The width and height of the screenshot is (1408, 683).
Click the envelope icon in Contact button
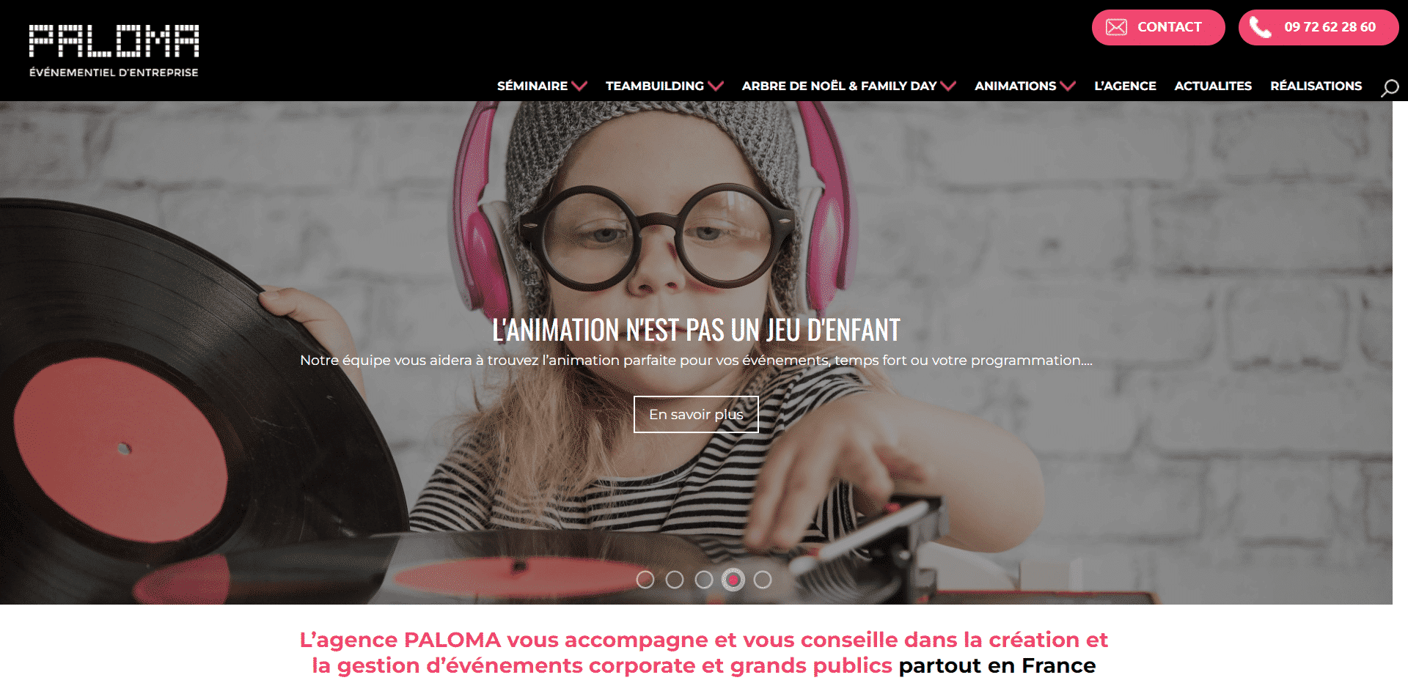coord(1116,27)
